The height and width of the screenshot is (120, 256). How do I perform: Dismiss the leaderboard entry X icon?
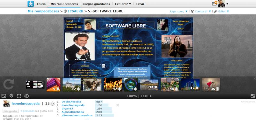click(x=117, y=105)
